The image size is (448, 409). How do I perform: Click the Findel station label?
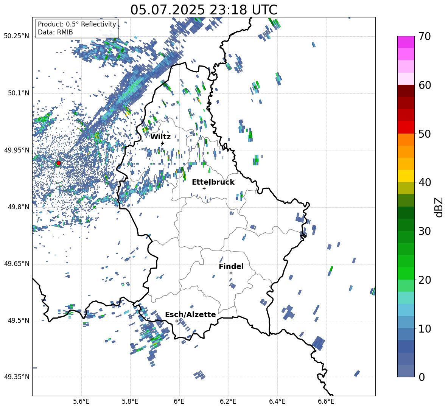pyautogui.click(x=231, y=266)
